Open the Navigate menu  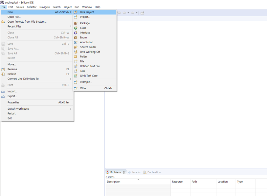[x=45, y=7]
